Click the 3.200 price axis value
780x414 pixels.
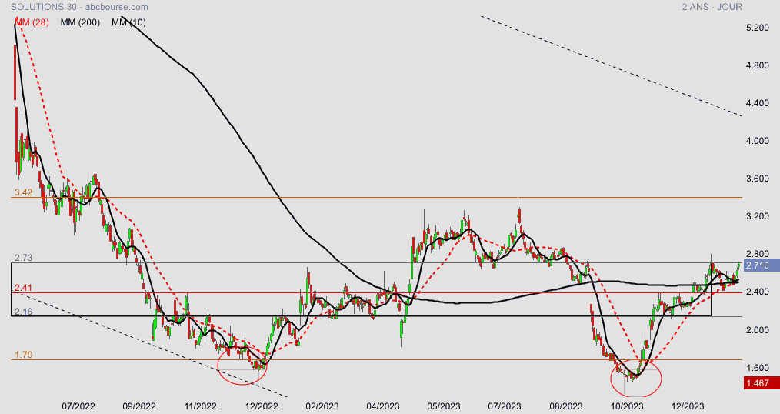coord(758,216)
